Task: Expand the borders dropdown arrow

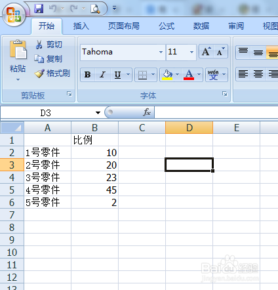Action: [153, 75]
